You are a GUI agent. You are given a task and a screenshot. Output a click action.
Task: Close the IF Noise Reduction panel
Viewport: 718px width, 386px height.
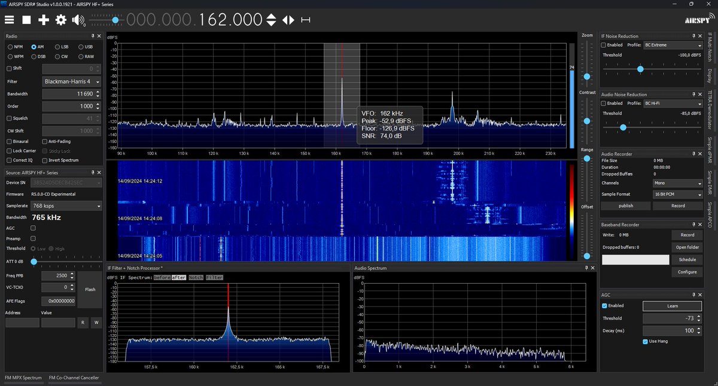tap(701, 37)
